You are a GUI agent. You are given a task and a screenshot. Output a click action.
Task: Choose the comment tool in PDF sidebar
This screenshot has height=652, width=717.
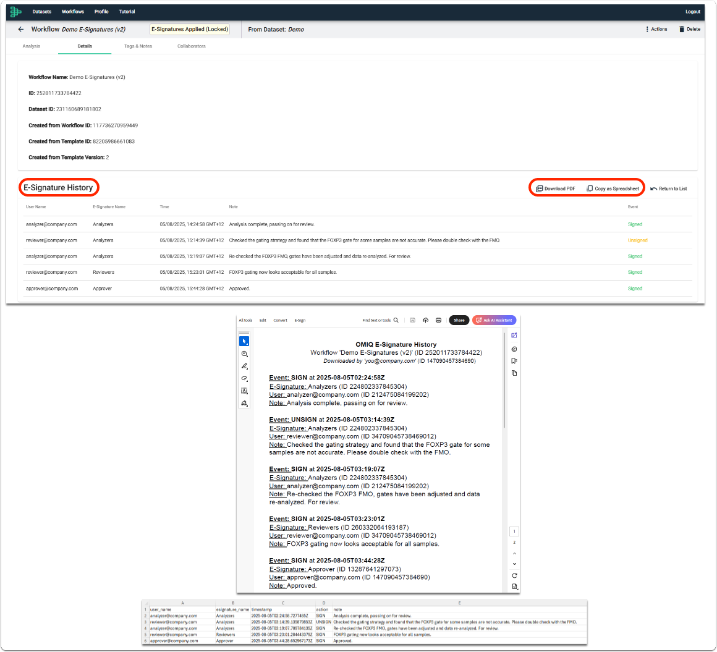point(244,354)
